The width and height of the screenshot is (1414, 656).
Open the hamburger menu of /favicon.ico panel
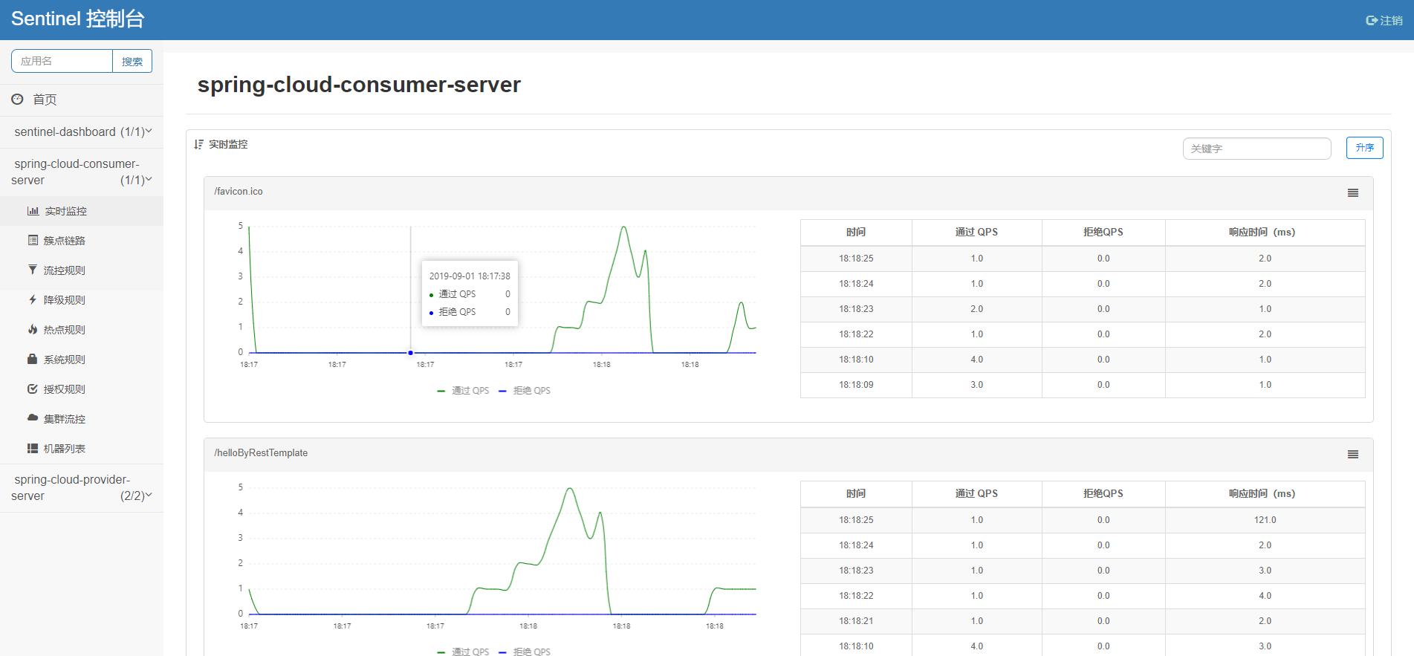(1353, 193)
